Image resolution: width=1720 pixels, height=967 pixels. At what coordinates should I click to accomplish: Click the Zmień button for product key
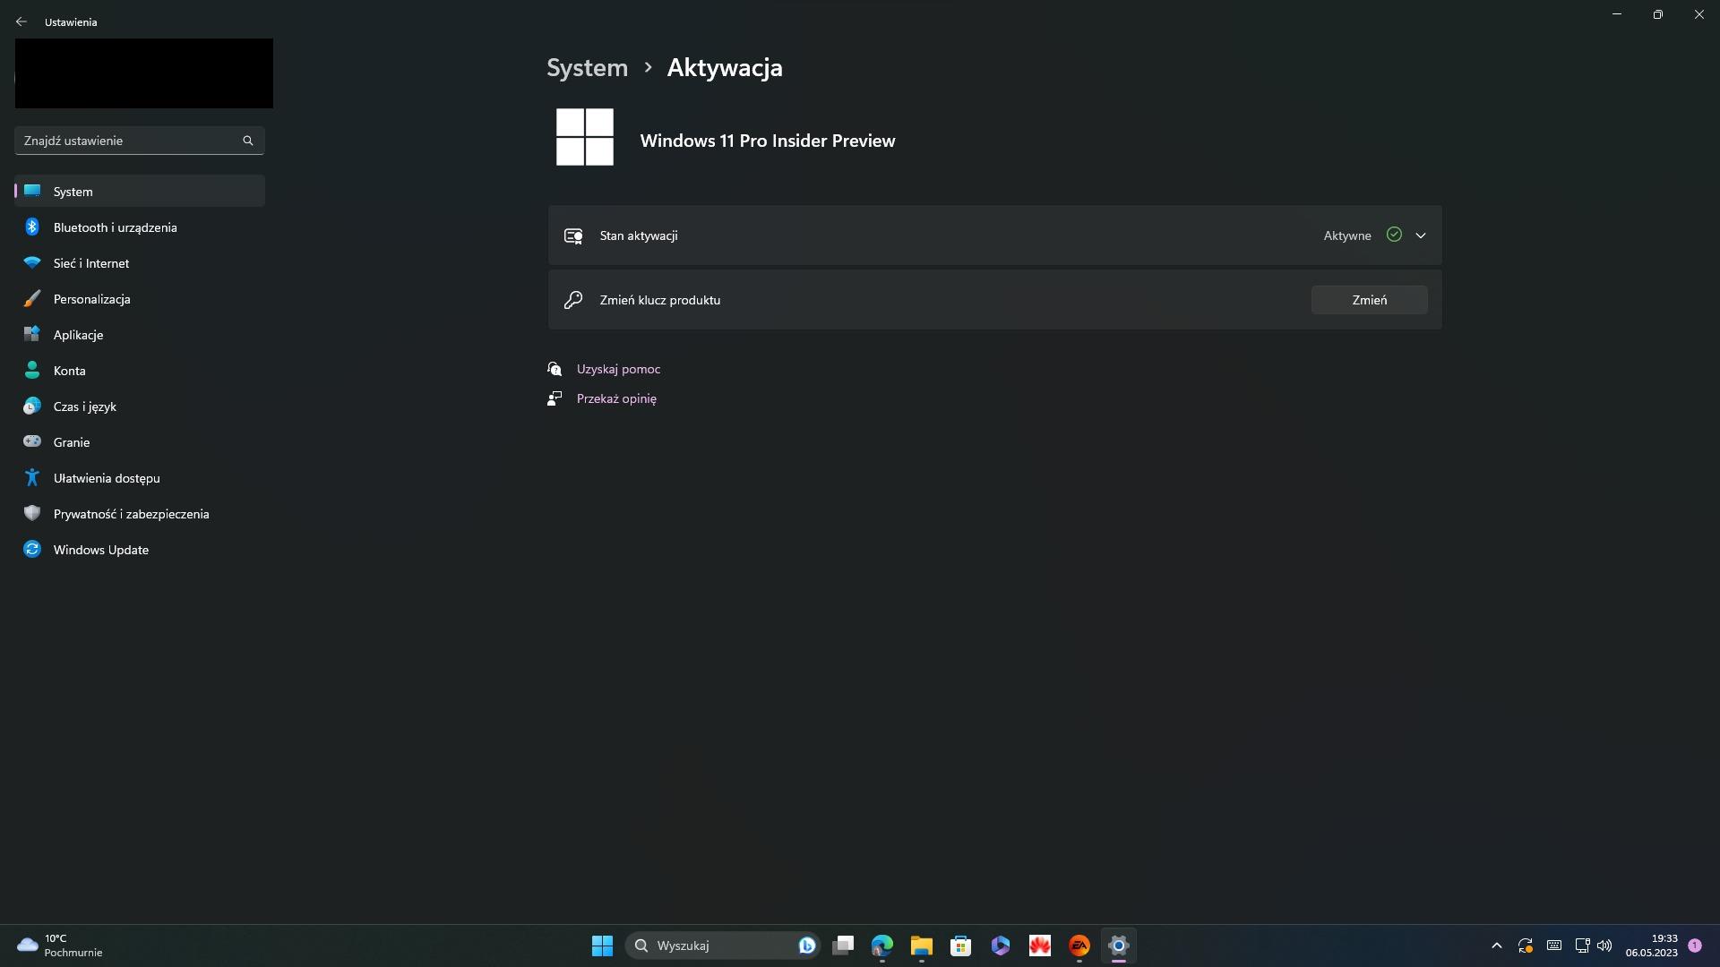click(x=1370, y=300)
